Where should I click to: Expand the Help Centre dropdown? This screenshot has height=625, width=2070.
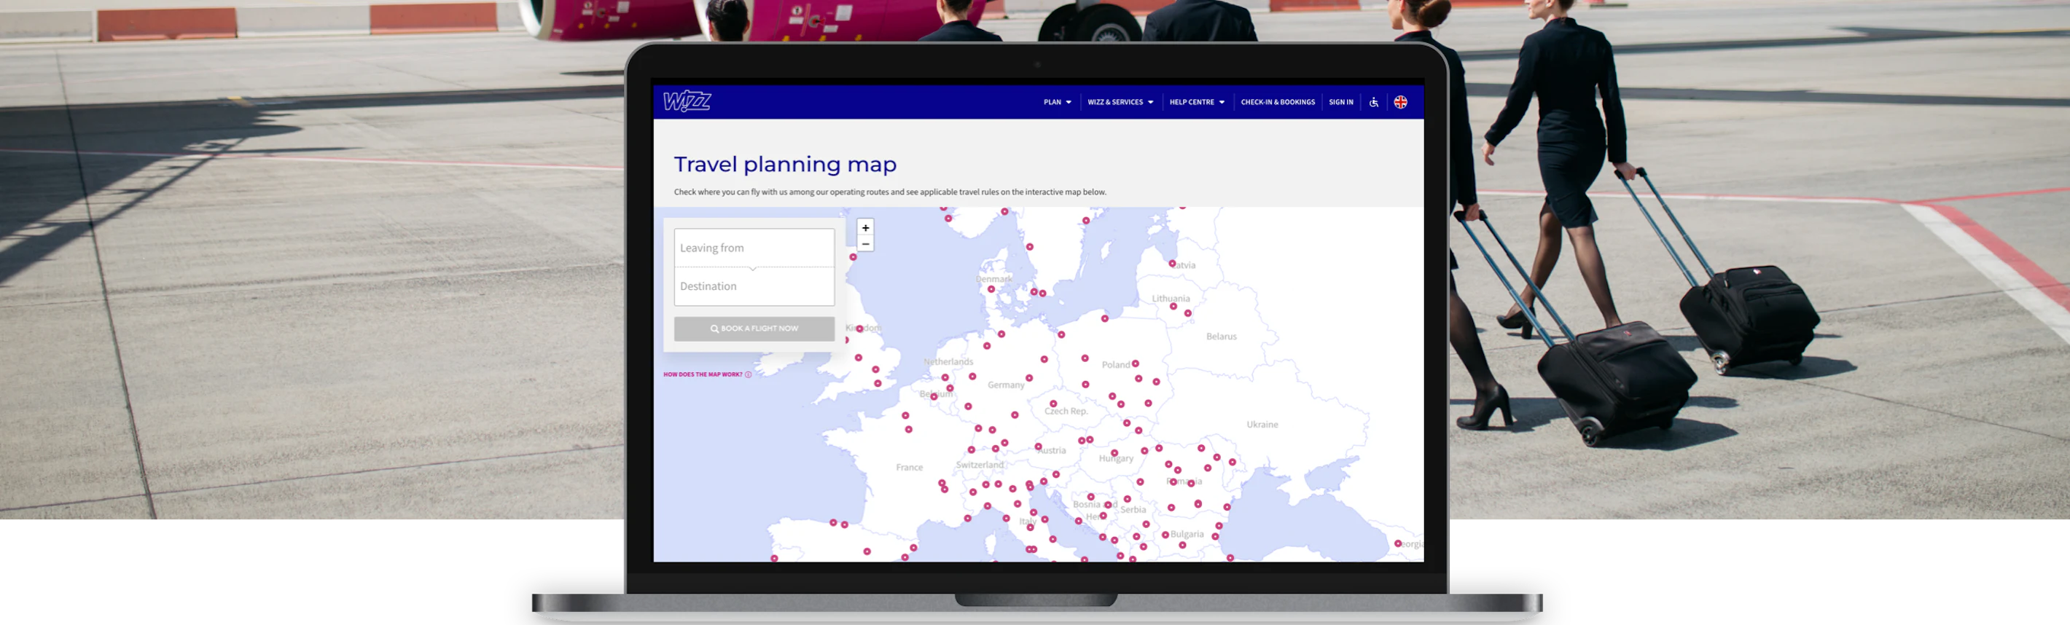1198,102
